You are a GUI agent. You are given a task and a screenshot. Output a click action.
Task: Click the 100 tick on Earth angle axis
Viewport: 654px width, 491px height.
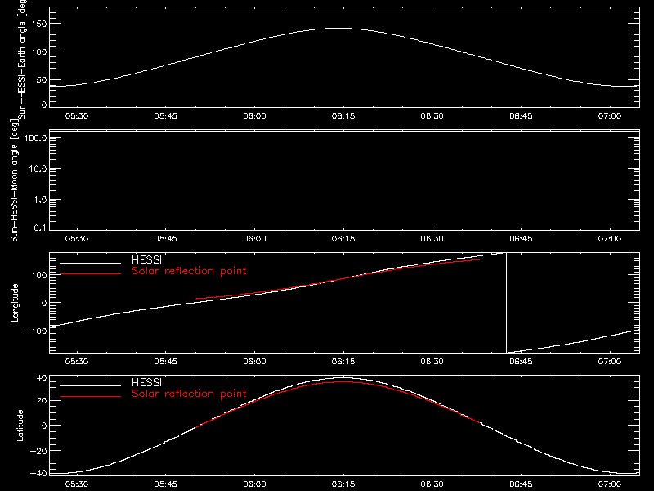tap(38, 52)
